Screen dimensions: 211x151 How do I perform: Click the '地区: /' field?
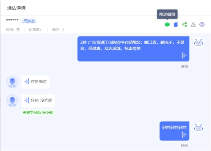(x=58, y=30)
